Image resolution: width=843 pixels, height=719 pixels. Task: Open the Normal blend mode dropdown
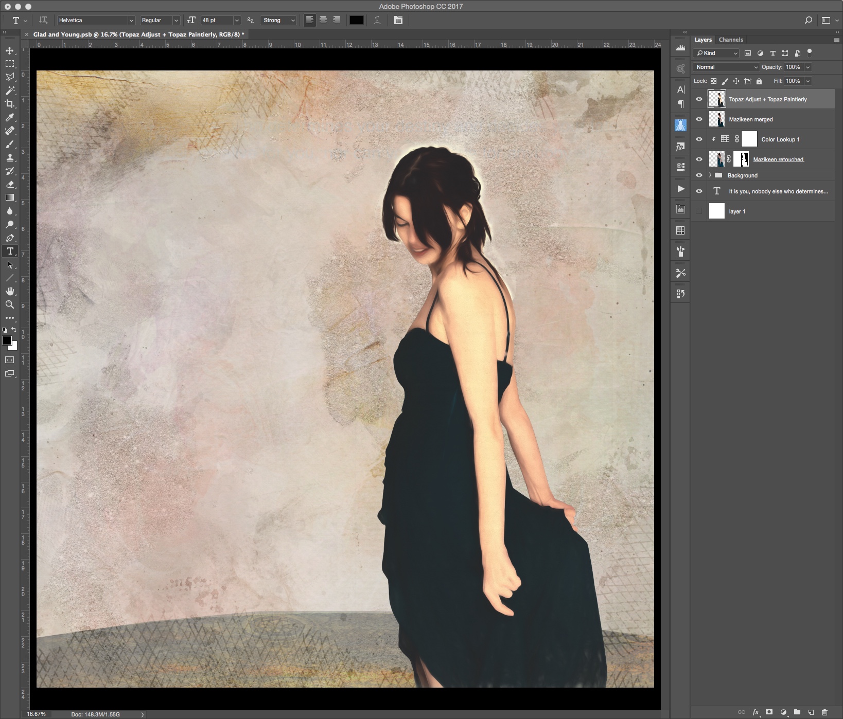pyautogui.click(x=725, y=67)
